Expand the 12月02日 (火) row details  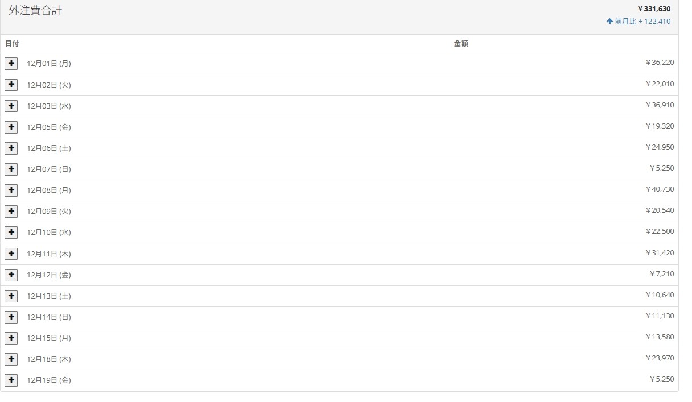tap(11, 85)
